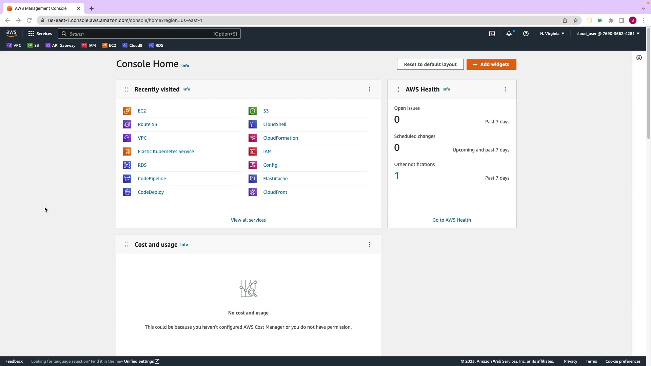Viewport: 651px width, 366px height.
Task: Click the Cloud9 favorites bar shortcut
Action: click(x=132, y=45)
